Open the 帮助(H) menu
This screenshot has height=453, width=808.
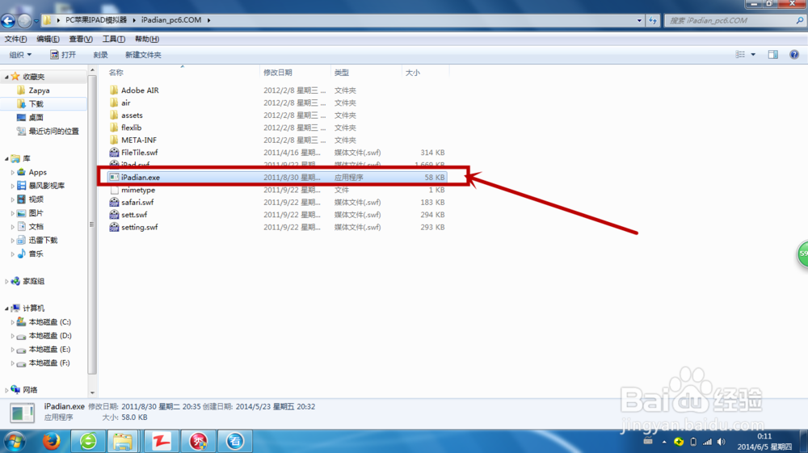click(147, 39)
